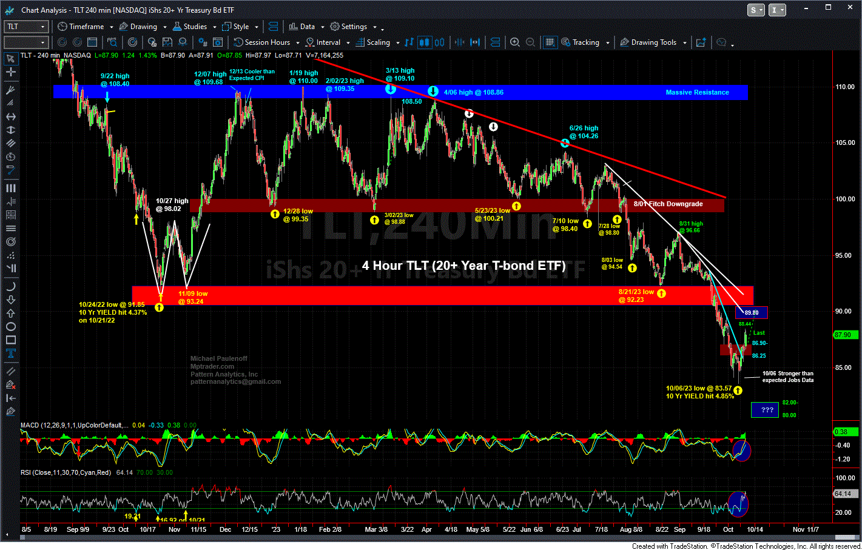Select the parallel lines channel tool
Viewport: 862px width, 550px height.
tap(10, 143)
